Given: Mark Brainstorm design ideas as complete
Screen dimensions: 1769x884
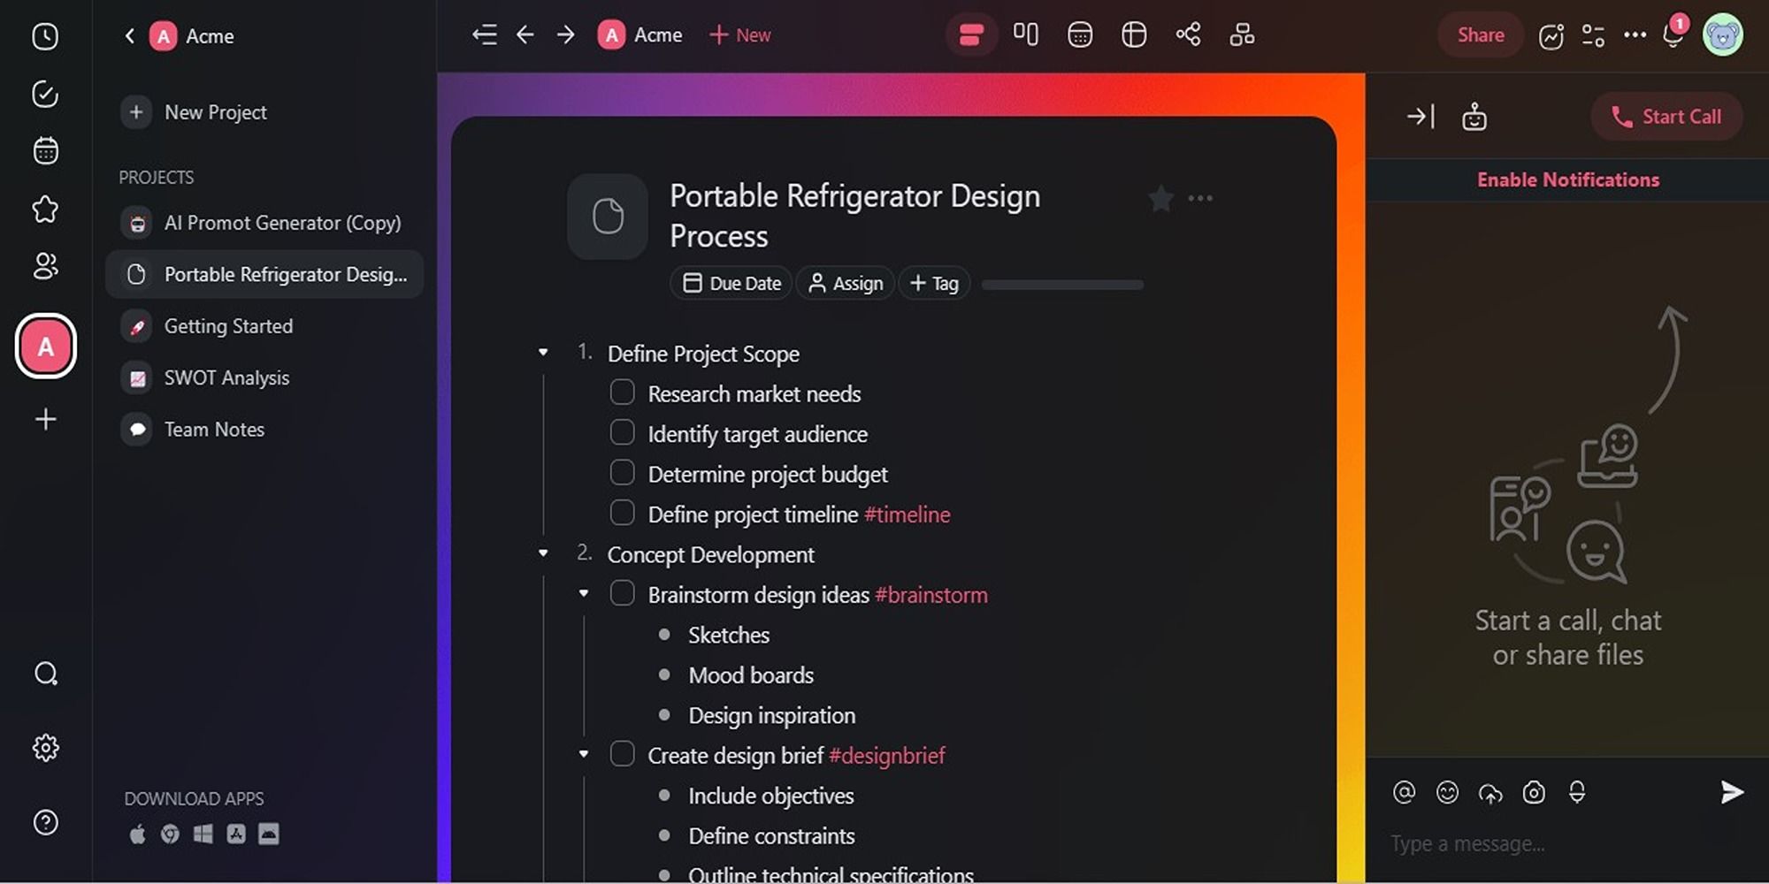Looking at the screenshot, I should click(623, 591).
